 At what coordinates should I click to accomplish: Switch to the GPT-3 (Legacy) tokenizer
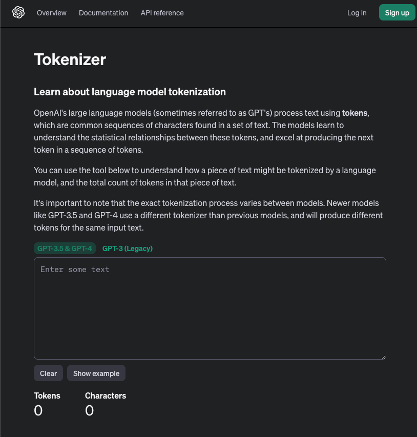127,248
